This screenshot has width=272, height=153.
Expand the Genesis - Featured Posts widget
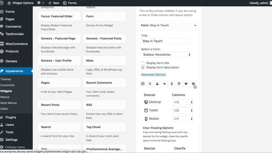[x=105, y=39]
